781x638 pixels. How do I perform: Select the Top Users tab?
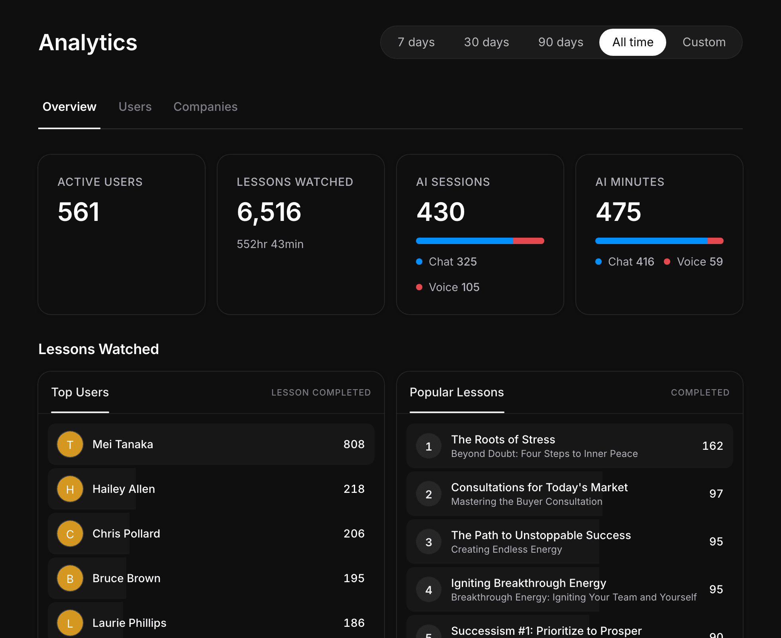pyautogui.click(x=80, y=392)
